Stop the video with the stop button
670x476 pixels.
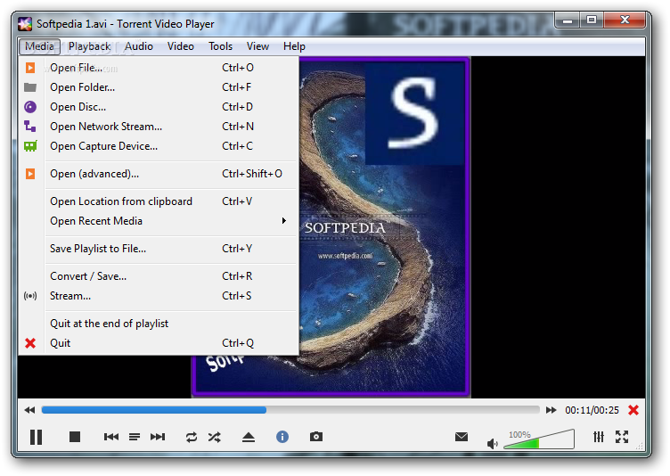click(75, 437)
